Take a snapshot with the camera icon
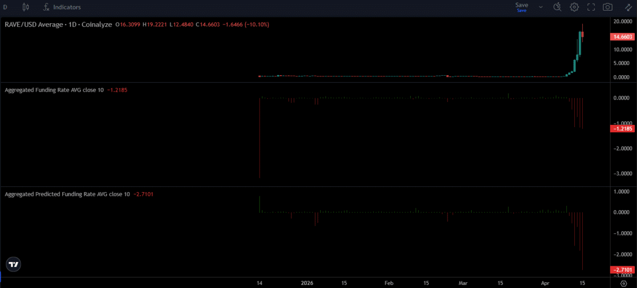Viewport: 637px width, 288px height. pyautogui.click(x=608, y=7)
